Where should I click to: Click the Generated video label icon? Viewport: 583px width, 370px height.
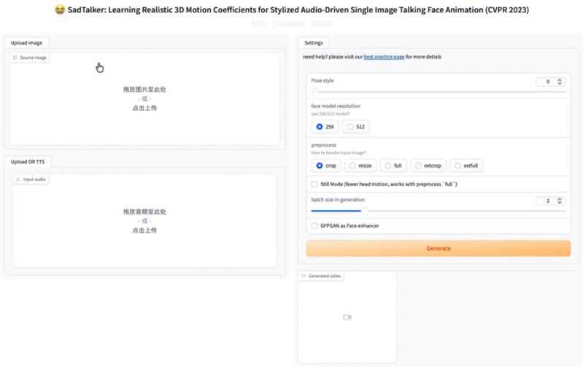pyautogui.click(x=304, y=276)
